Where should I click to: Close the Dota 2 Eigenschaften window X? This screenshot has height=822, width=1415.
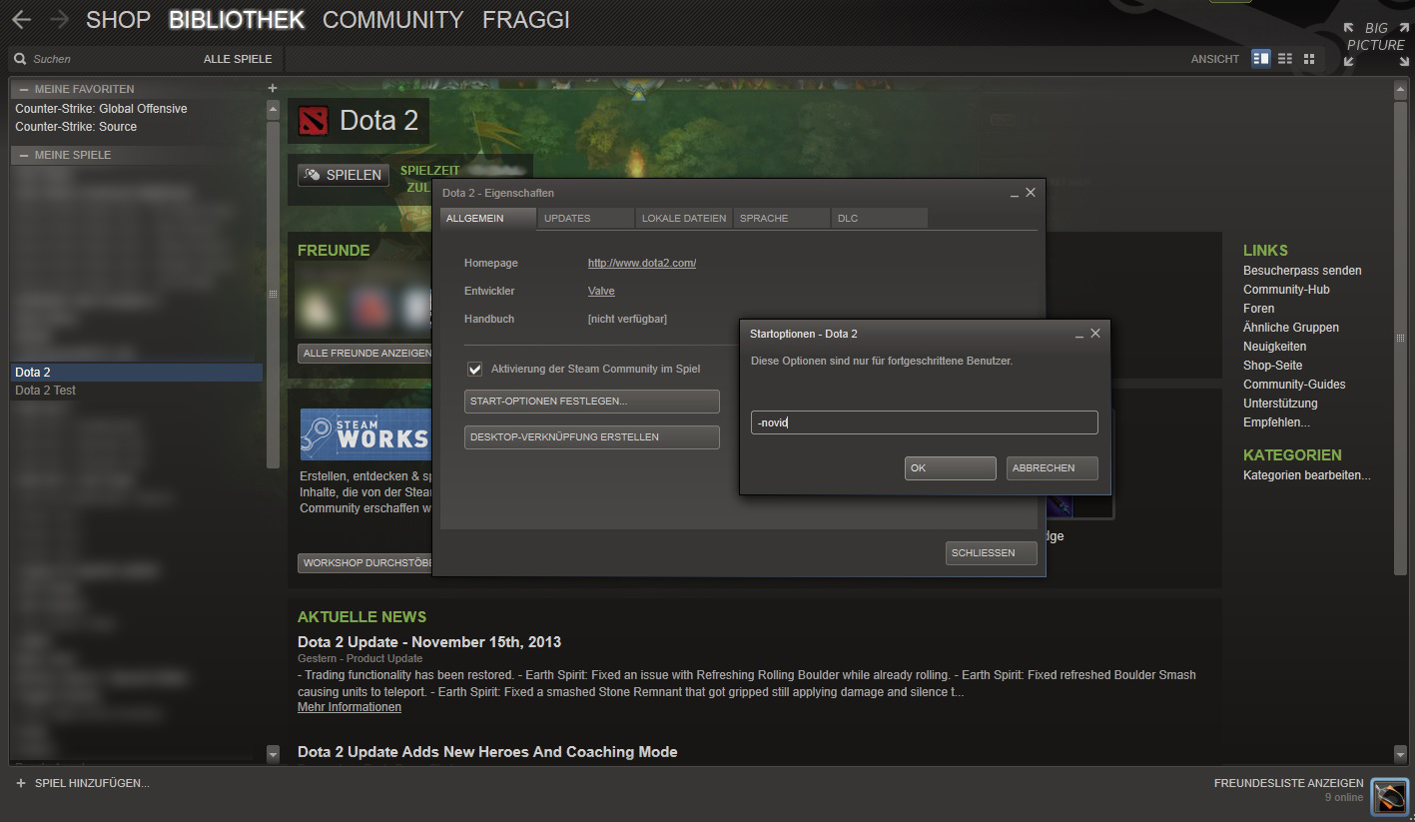pos(1031,193)
